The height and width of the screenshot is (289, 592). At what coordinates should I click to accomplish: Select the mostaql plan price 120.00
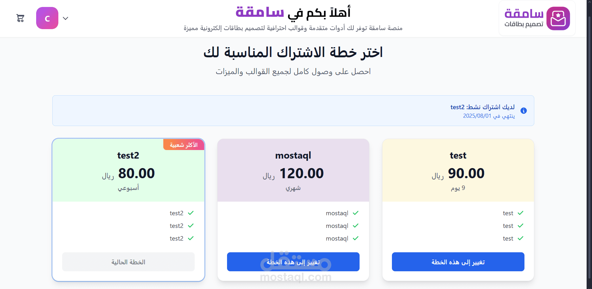[x=301, y=173]
